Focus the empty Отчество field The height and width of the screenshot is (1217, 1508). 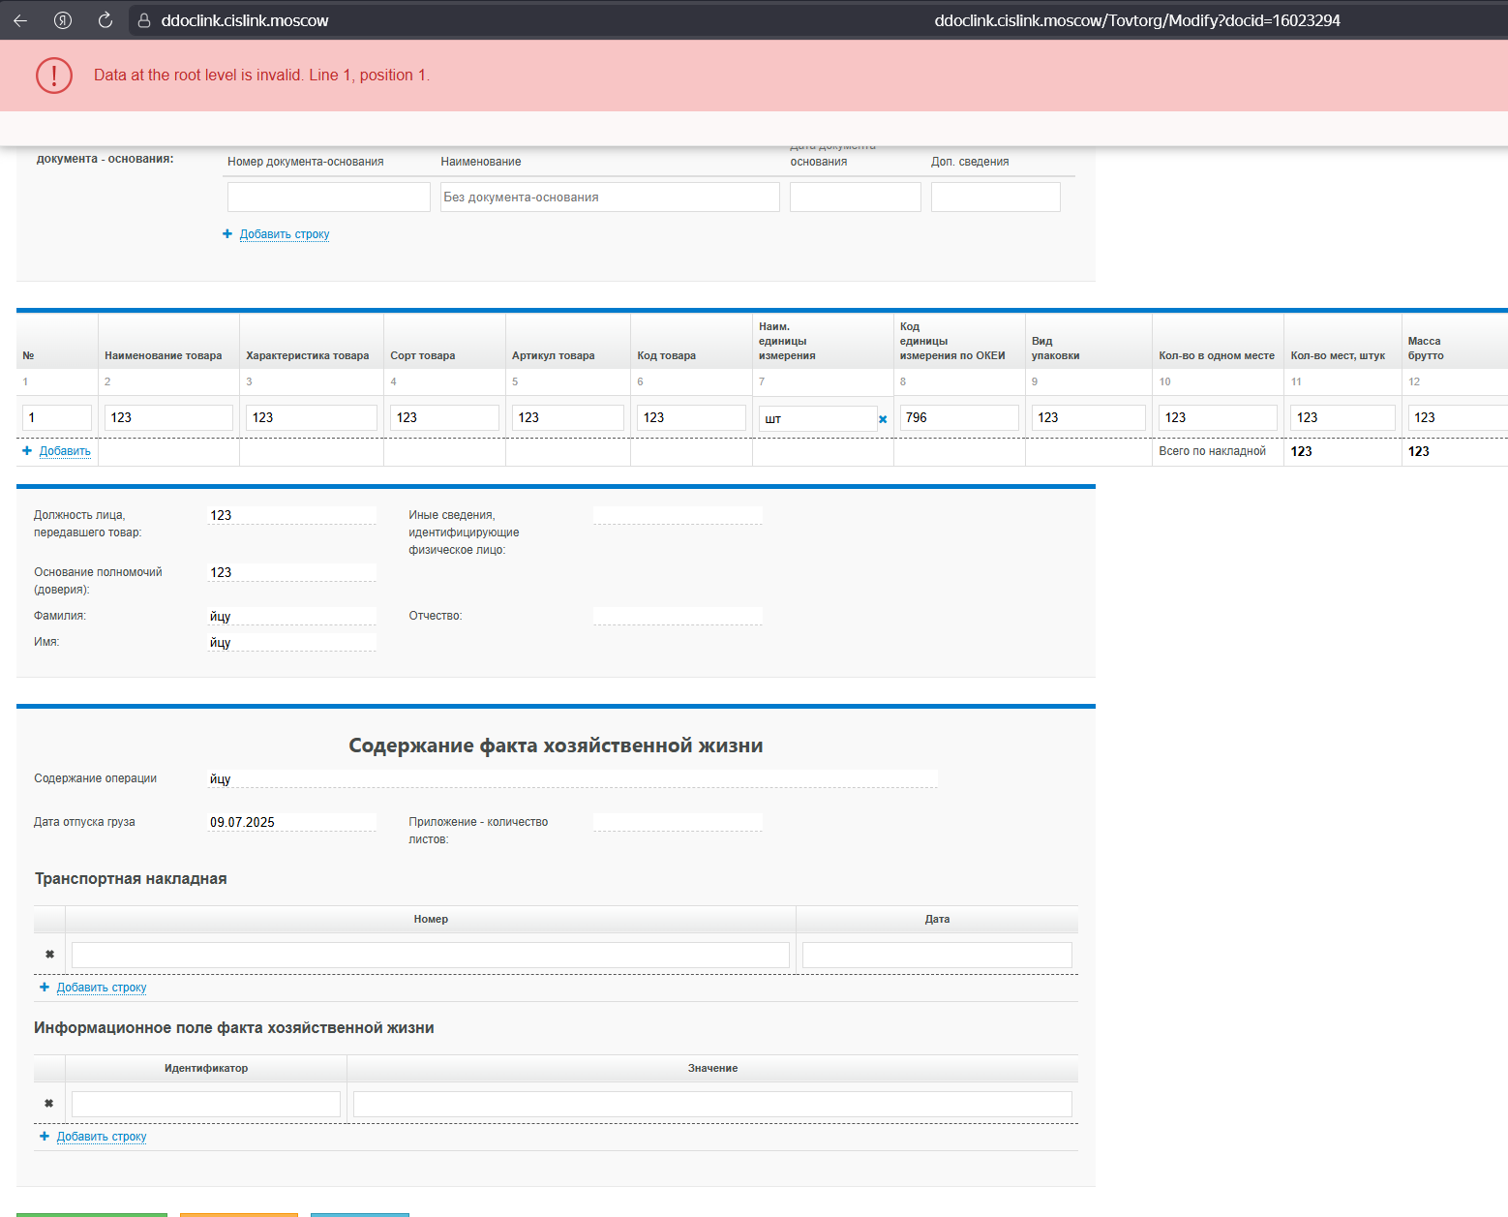click(x=678, y=616)
